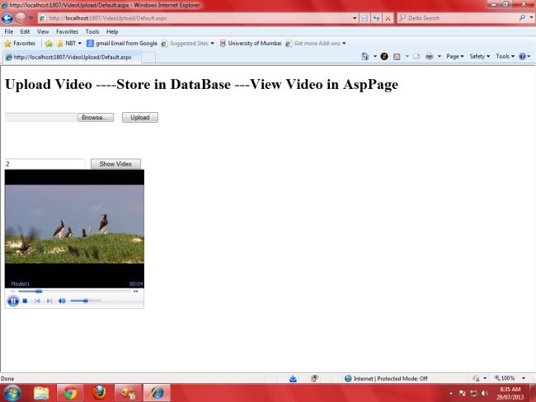
Task: Open the Edit menu
Action: (25, 31)
